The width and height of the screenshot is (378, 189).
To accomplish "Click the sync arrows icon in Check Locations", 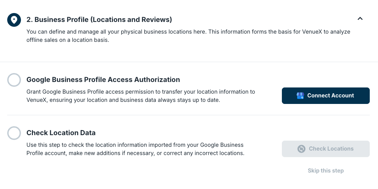I will [x=301, y=149].
